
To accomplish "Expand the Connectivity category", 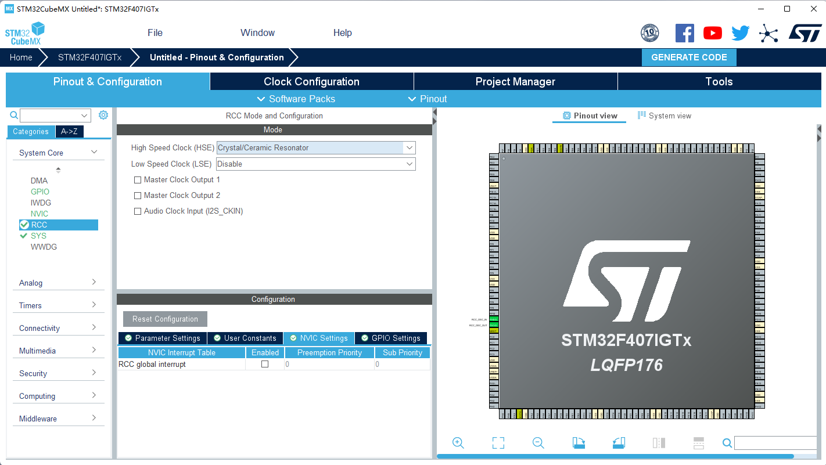I will 58,327.
